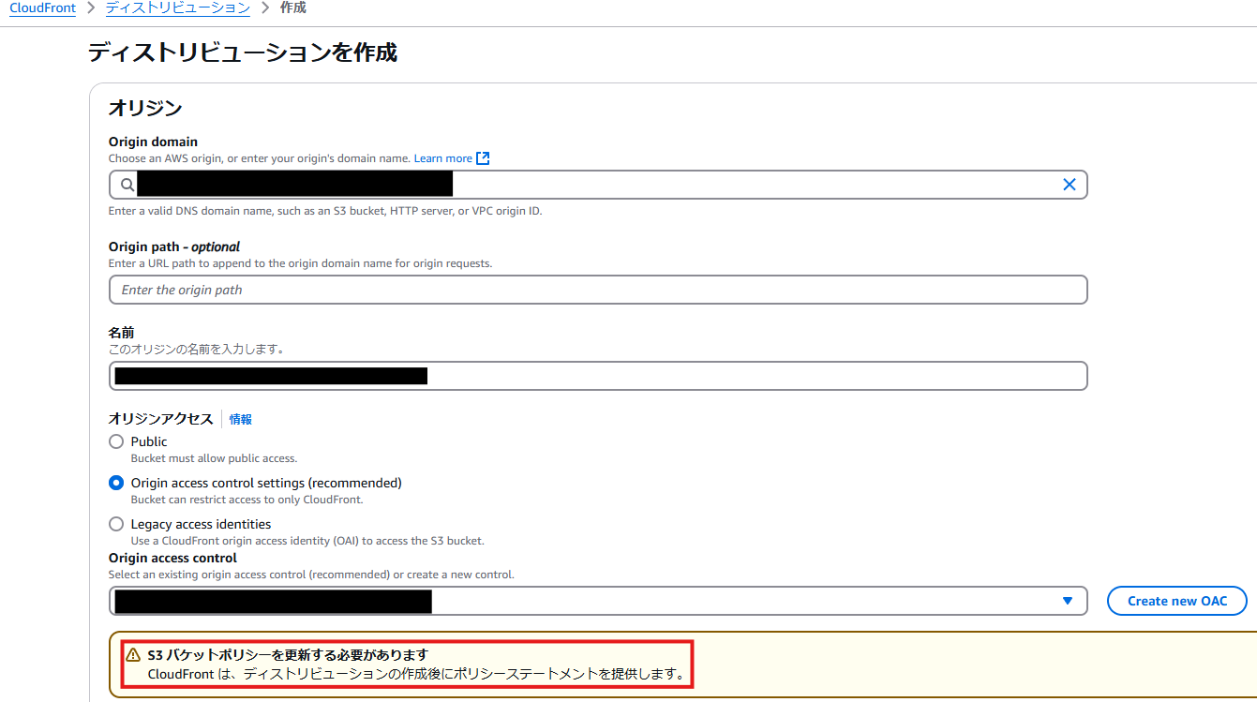Click the dropdown caret on Origin access control

(1068, 601)
